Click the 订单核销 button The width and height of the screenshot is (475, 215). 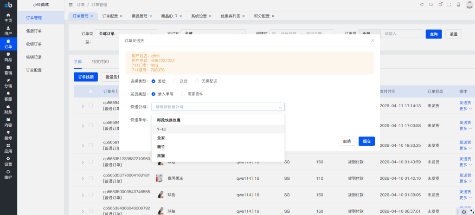[86, 77]
